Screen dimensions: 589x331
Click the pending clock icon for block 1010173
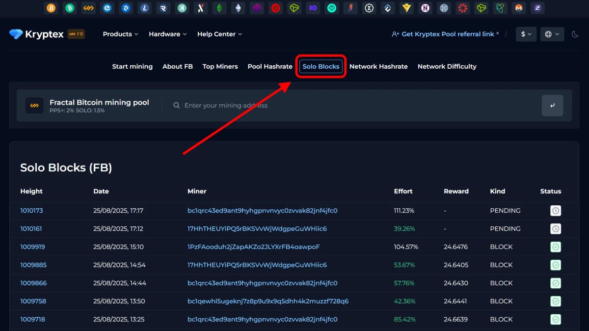pos(555,210)
